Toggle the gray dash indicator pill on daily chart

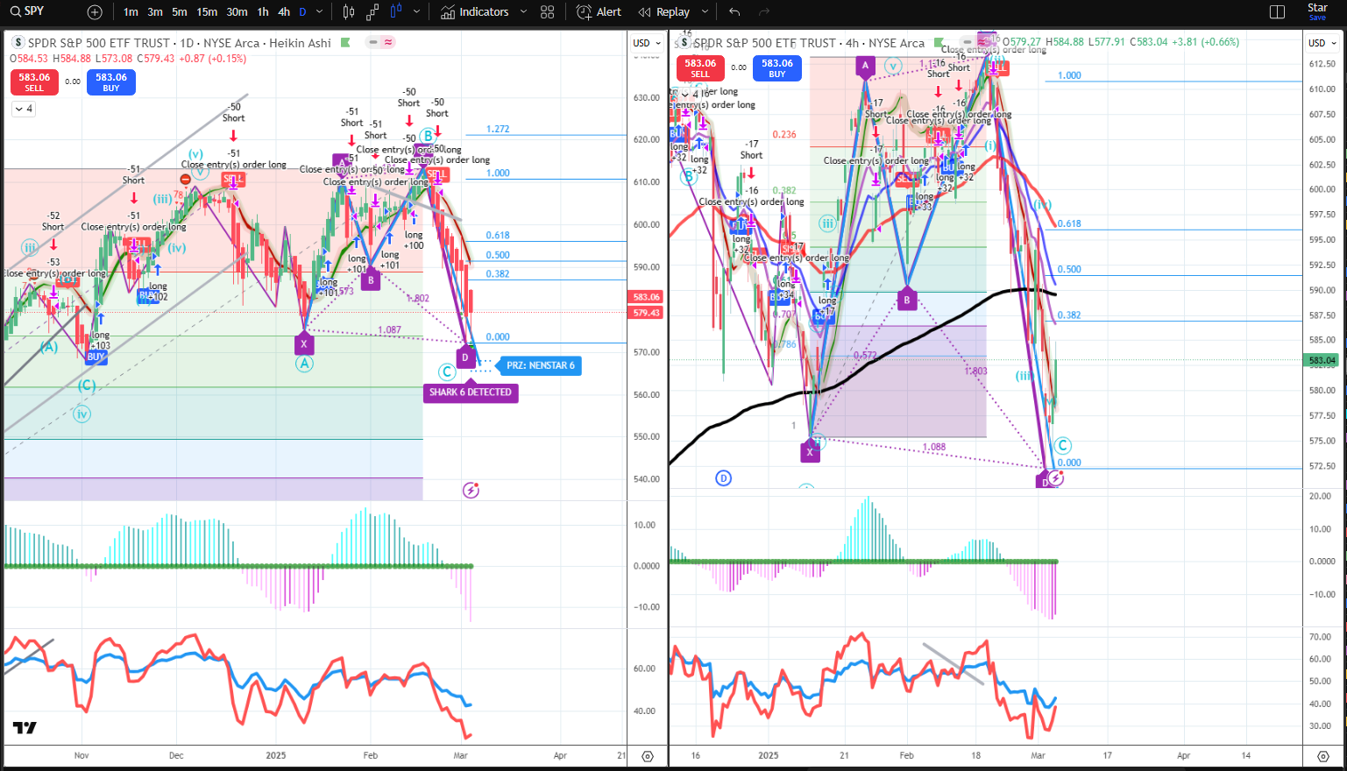click(373, 42)
